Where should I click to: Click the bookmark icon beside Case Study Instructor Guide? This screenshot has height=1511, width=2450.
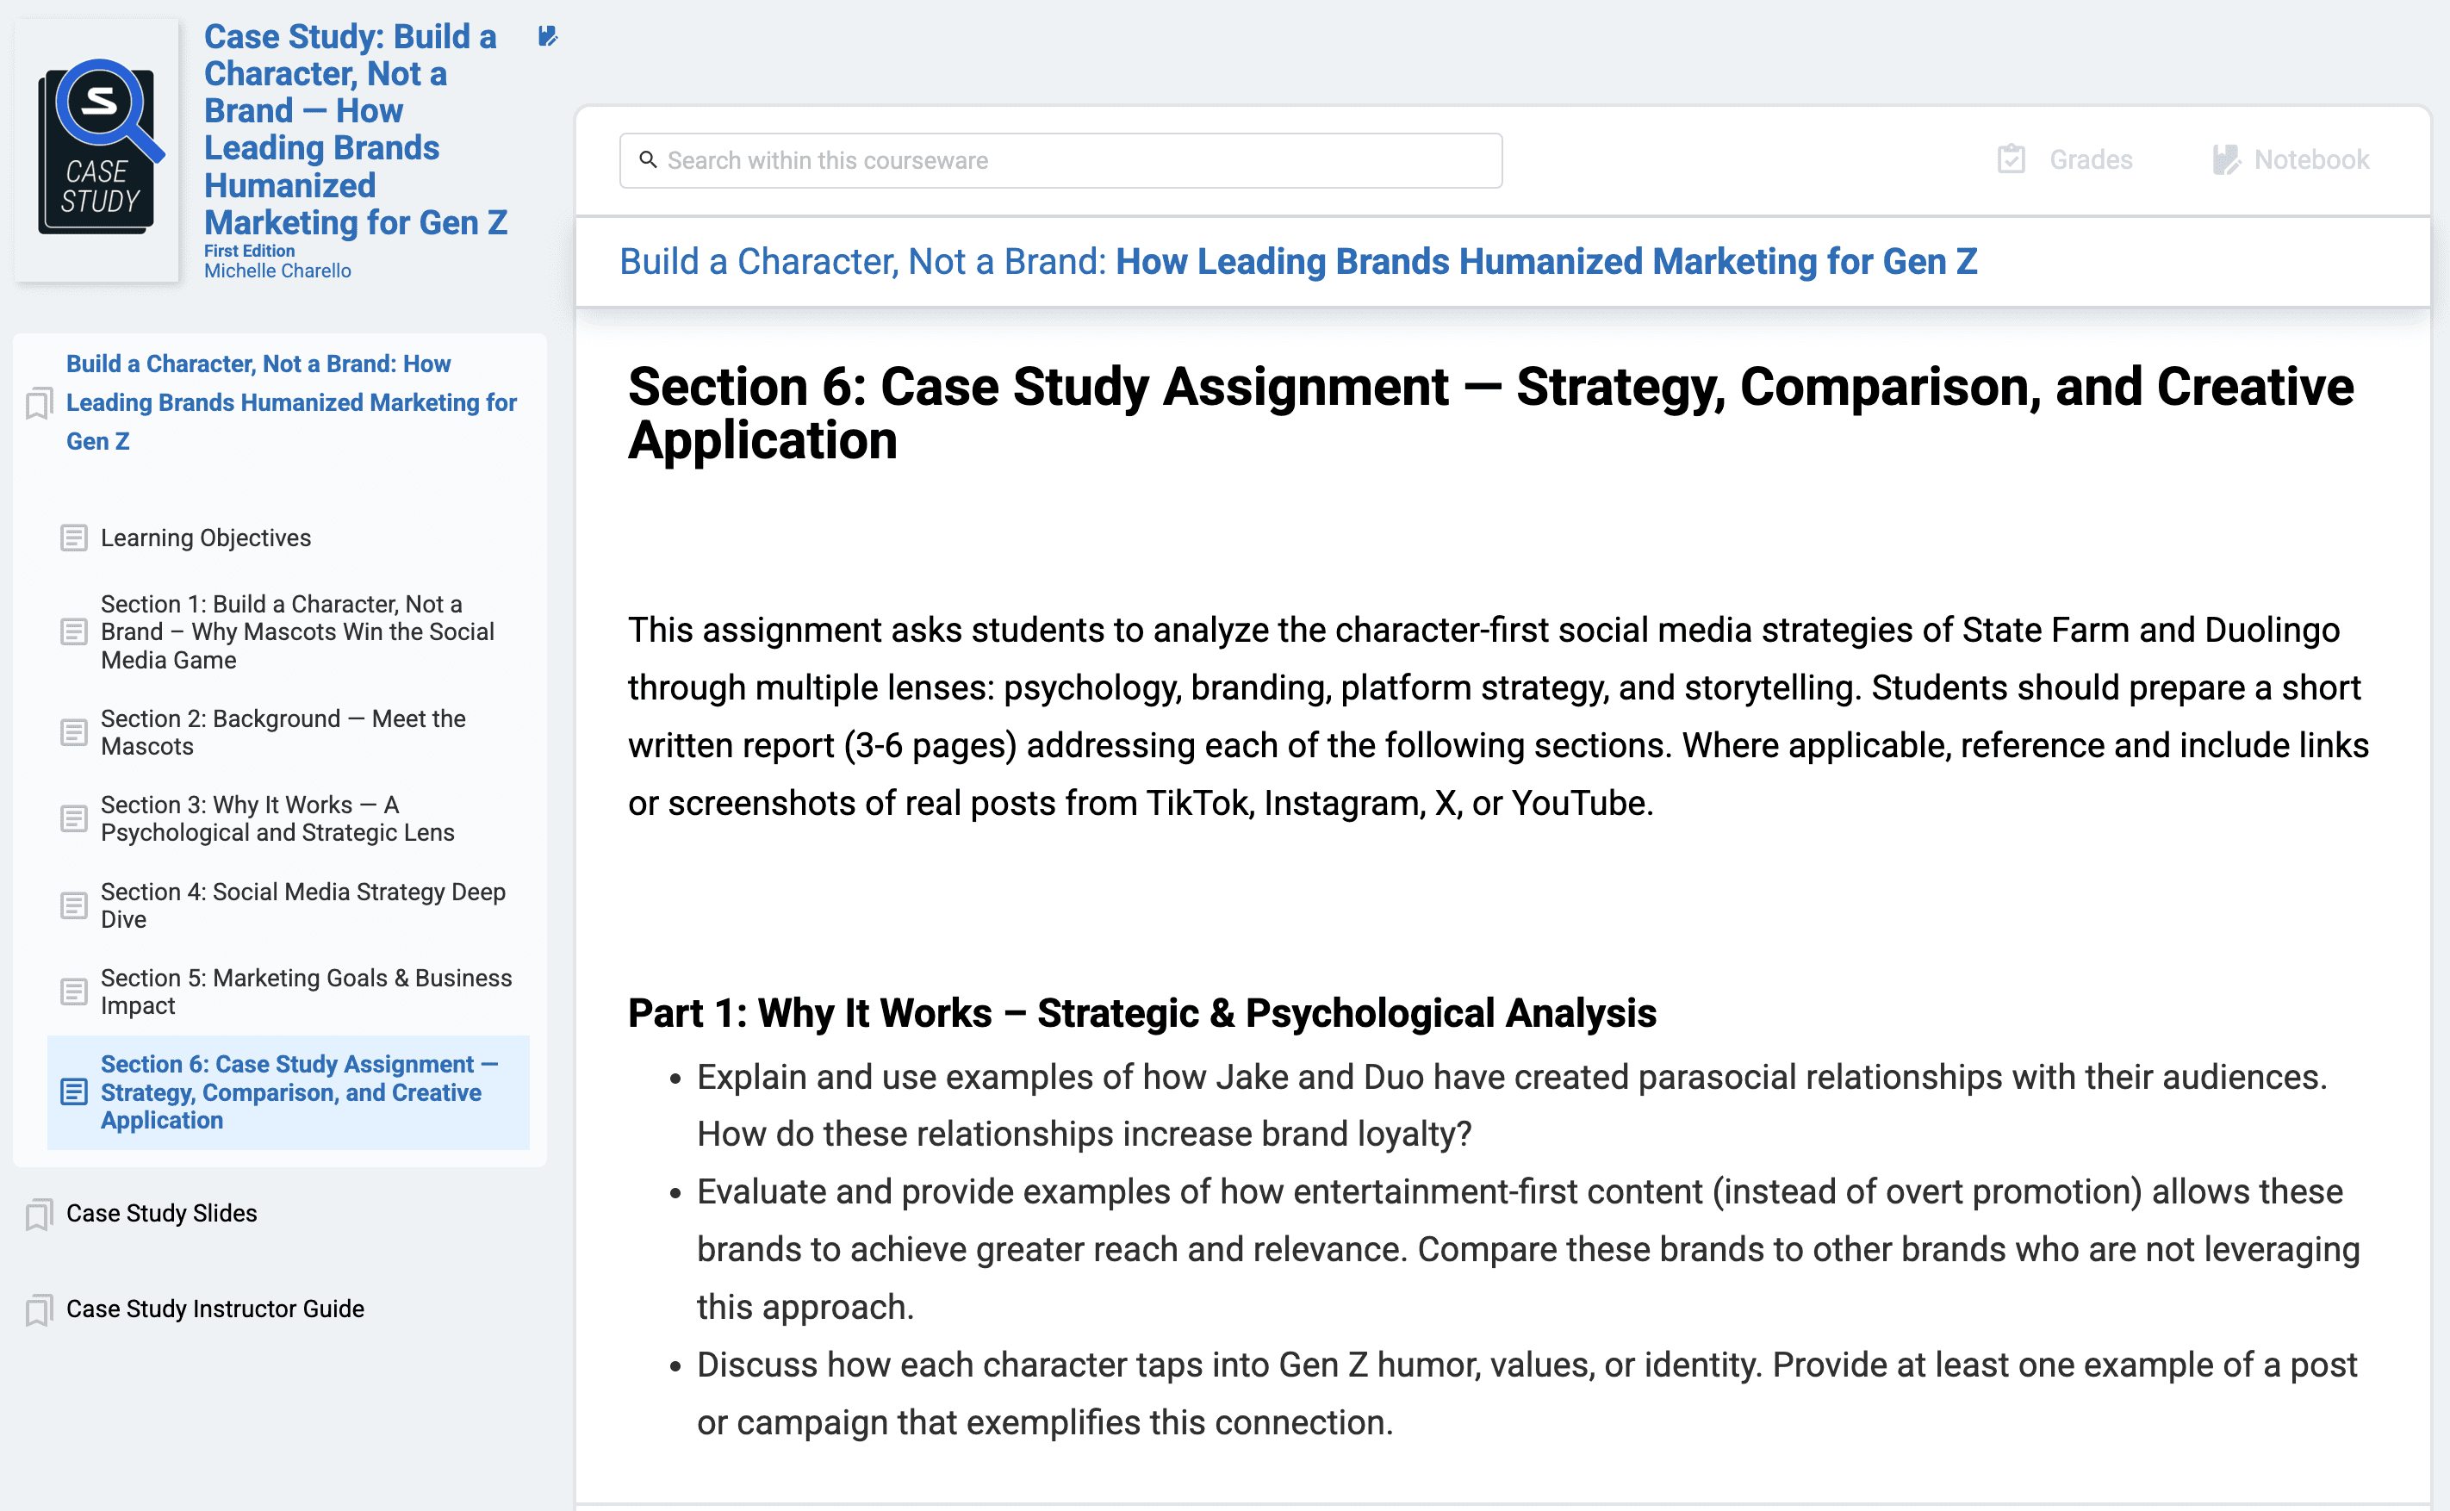pyautogui.click(x=39, y=1310)
